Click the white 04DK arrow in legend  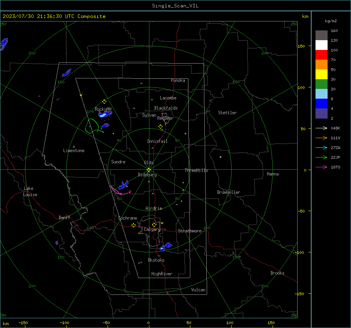click(x=321, y=128)
